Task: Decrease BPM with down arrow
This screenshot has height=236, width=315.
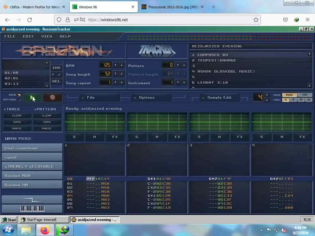Action: tap(122, 65)
